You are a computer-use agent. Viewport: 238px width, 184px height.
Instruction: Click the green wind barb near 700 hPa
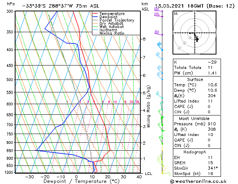(x=160, y=126)
